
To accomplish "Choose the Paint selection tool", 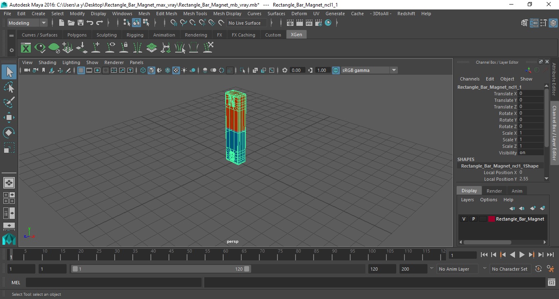I will click(9, 102).
